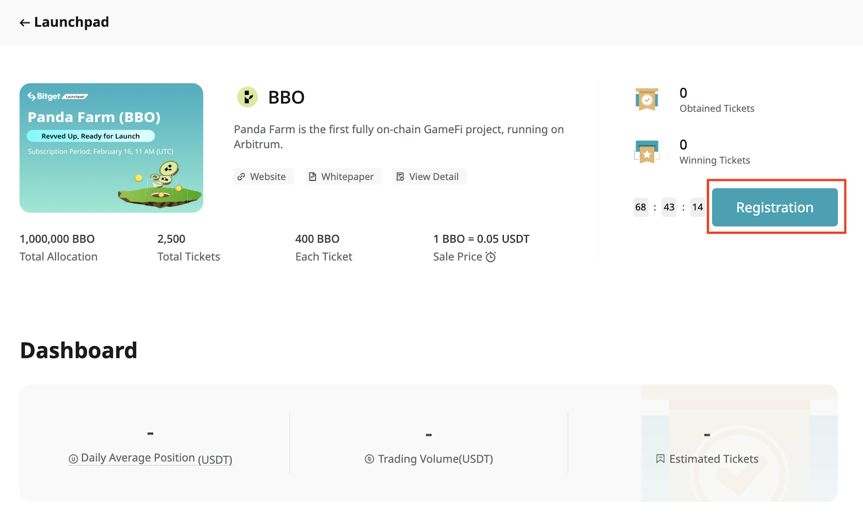Open View Detail

(429, 176)
